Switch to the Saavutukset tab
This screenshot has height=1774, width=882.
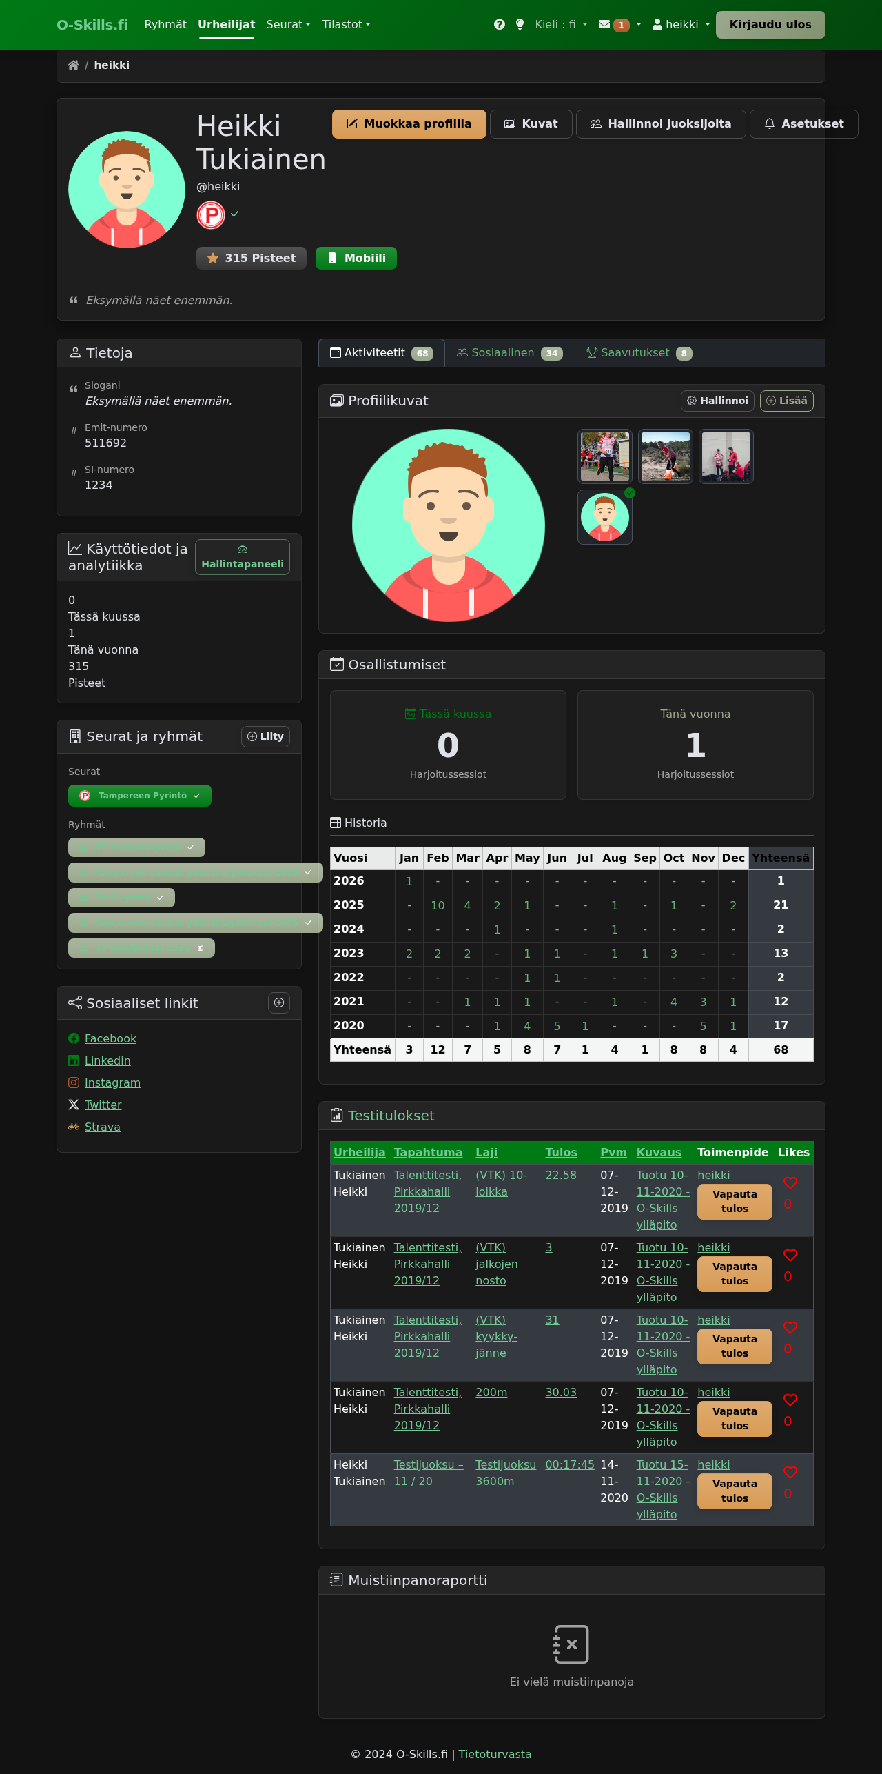[x=639, y=353]
